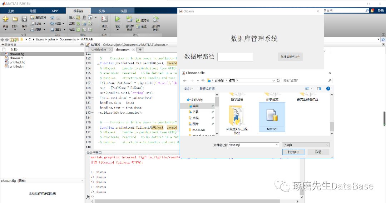Switch to the Publish (发布) ribbon tab

tap(102, 11)
